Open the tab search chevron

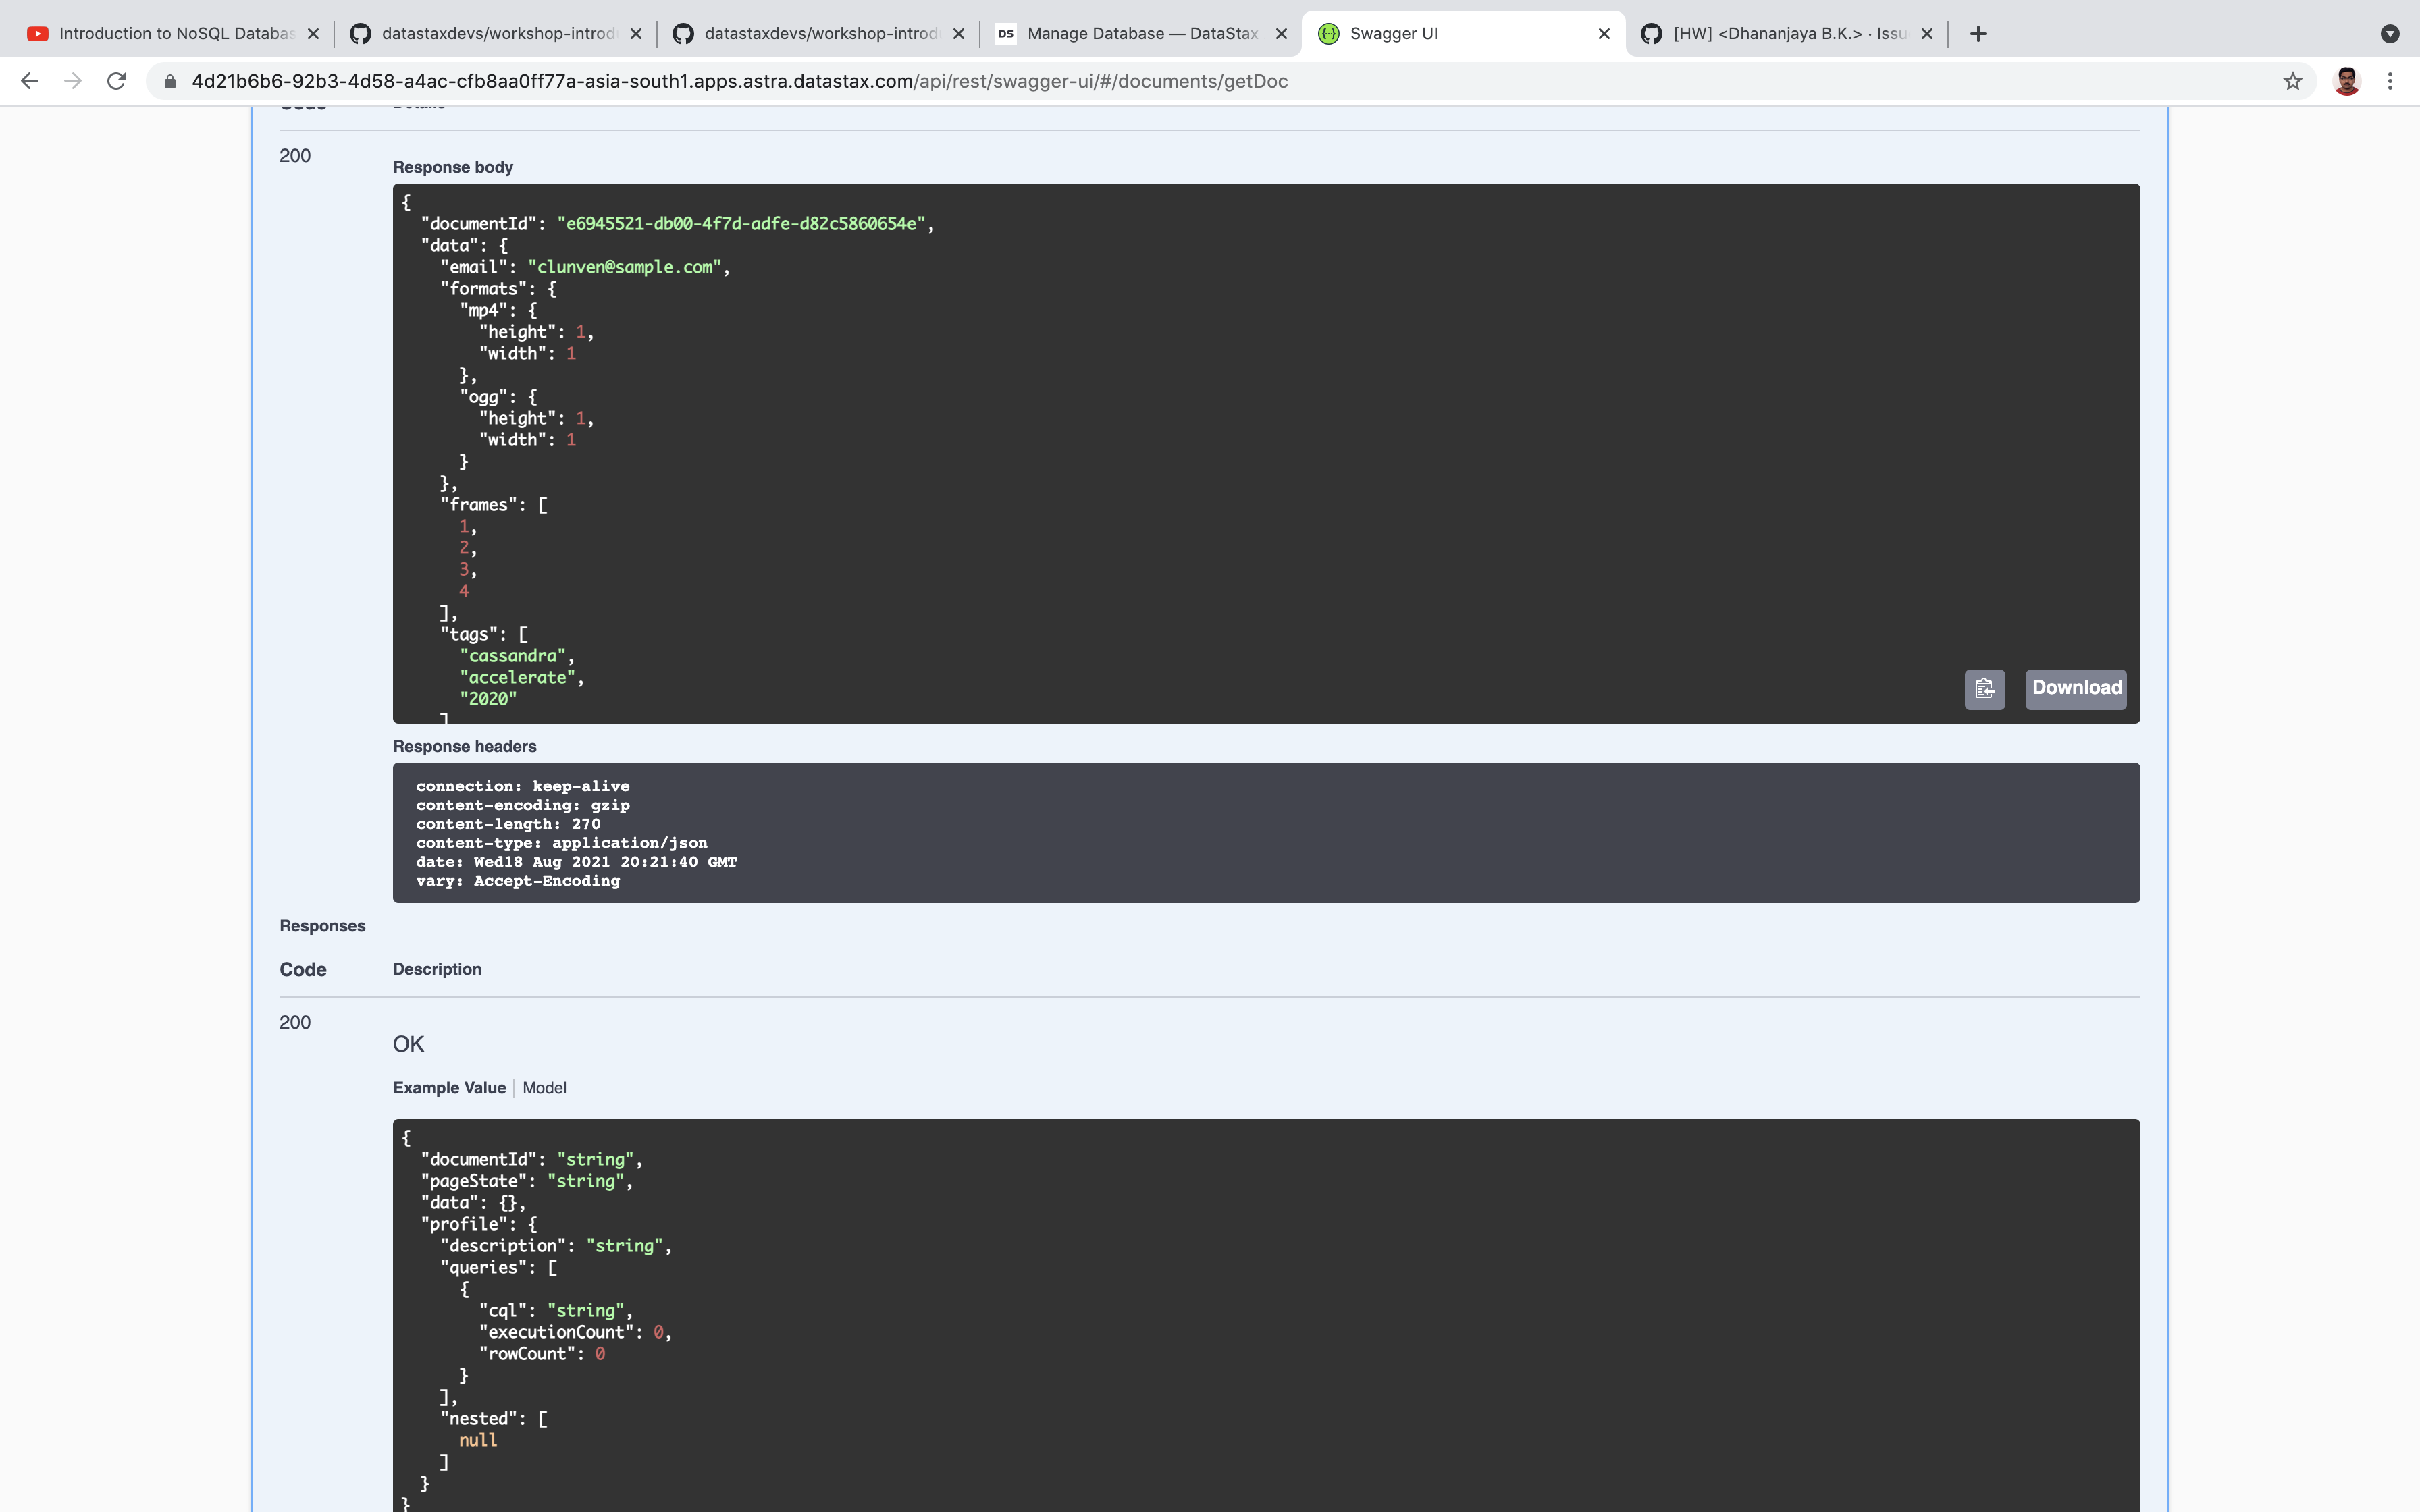pos(2391,33)
